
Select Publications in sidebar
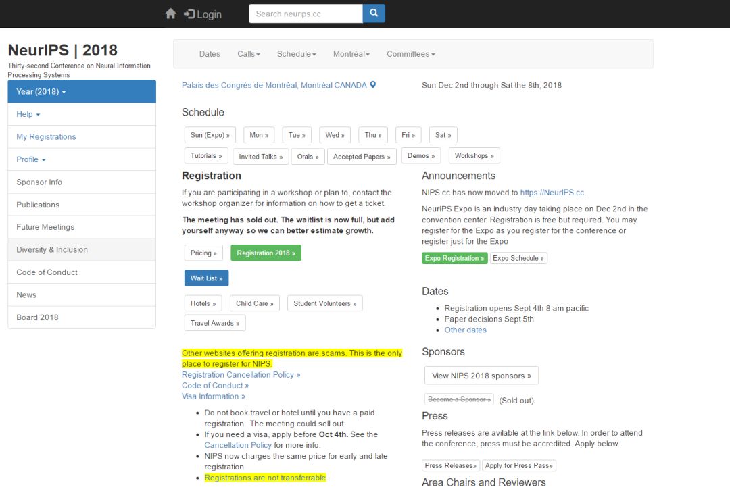click(82, 205)
